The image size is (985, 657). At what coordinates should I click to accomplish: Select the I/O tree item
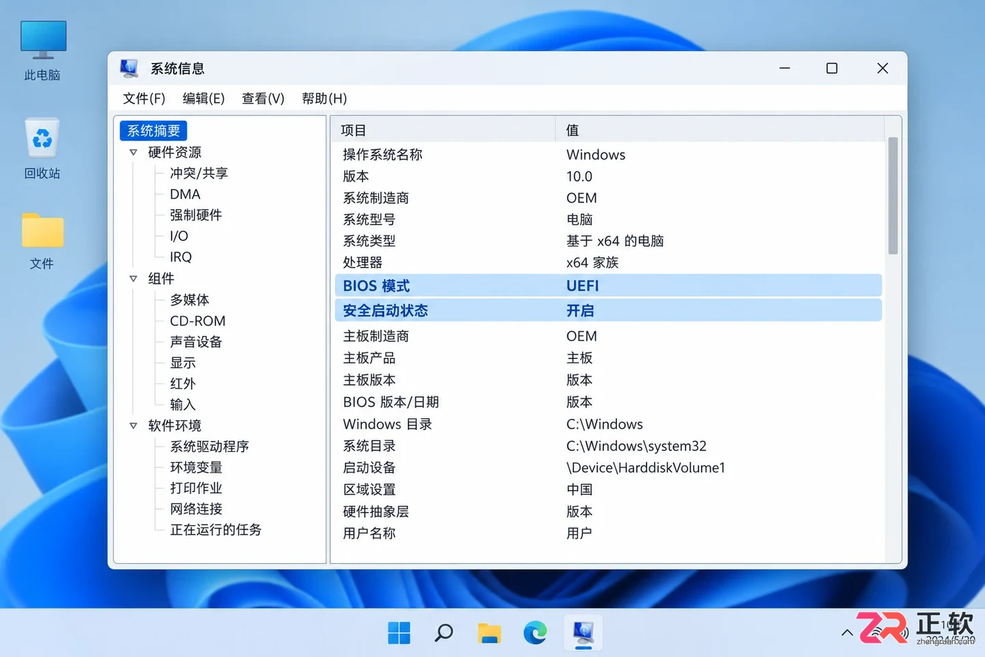point(179,236)
